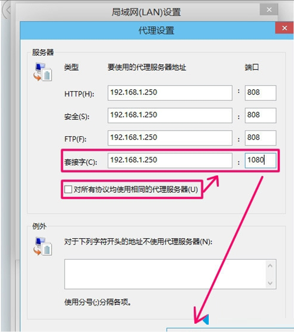The height and width of the screenshot is (332, 294).
Task: Click the 安全(S) port field
Action: pos(260,116)
